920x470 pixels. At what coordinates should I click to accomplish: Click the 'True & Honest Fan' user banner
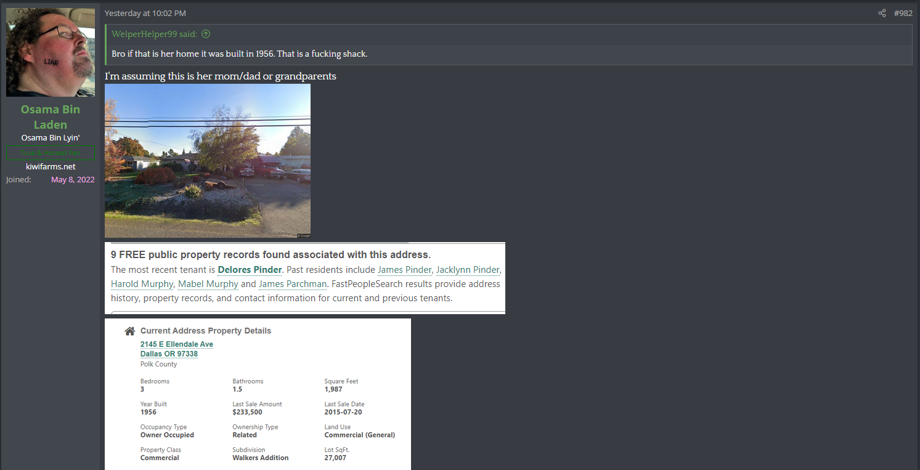click(x=51, y=152)
